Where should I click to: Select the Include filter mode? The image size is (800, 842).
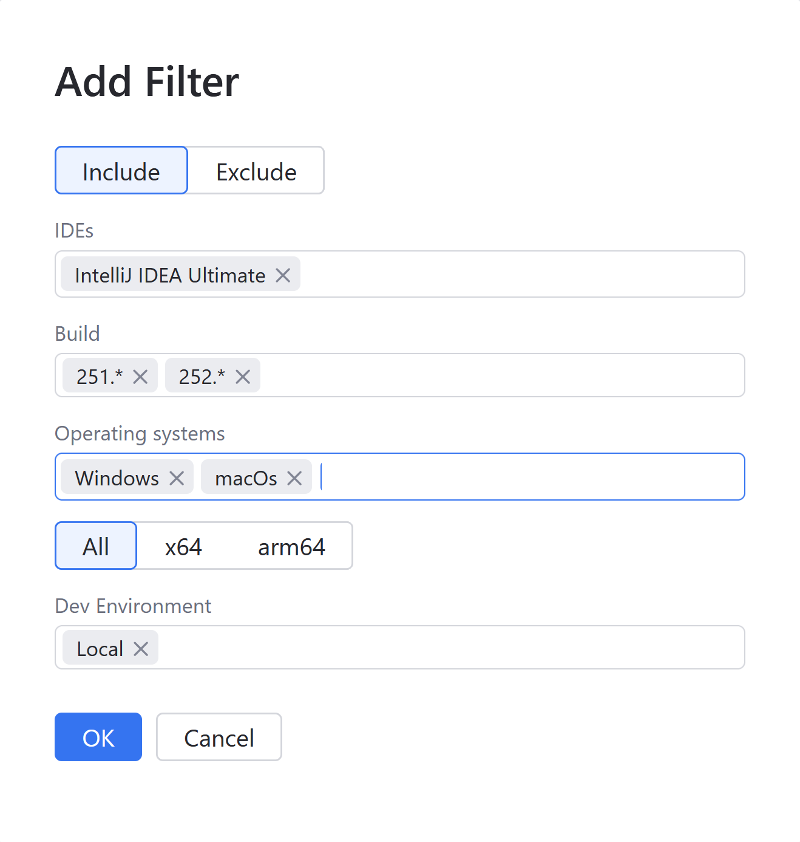(x=121, y=171)
